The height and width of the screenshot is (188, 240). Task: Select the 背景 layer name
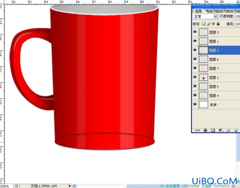tap(213, 105)
